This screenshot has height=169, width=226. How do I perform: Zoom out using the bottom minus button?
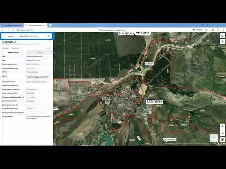pyautogui.click(x=222, y=134)
